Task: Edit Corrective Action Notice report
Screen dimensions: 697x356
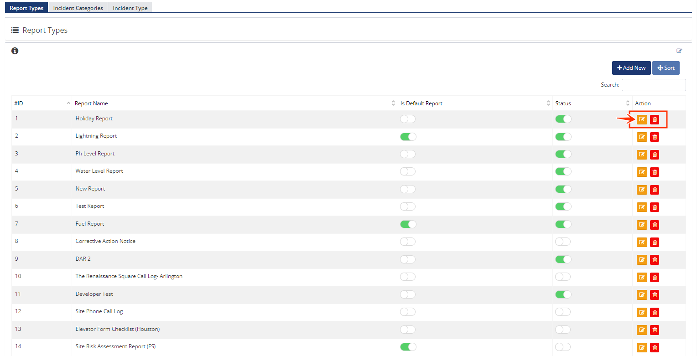Action: click(642, 242)
